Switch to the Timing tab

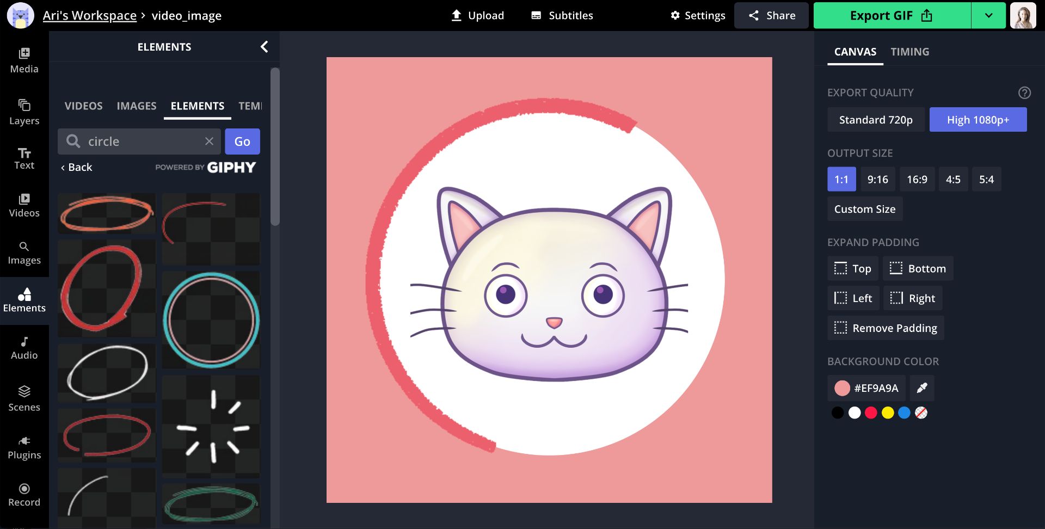[909, 52]
